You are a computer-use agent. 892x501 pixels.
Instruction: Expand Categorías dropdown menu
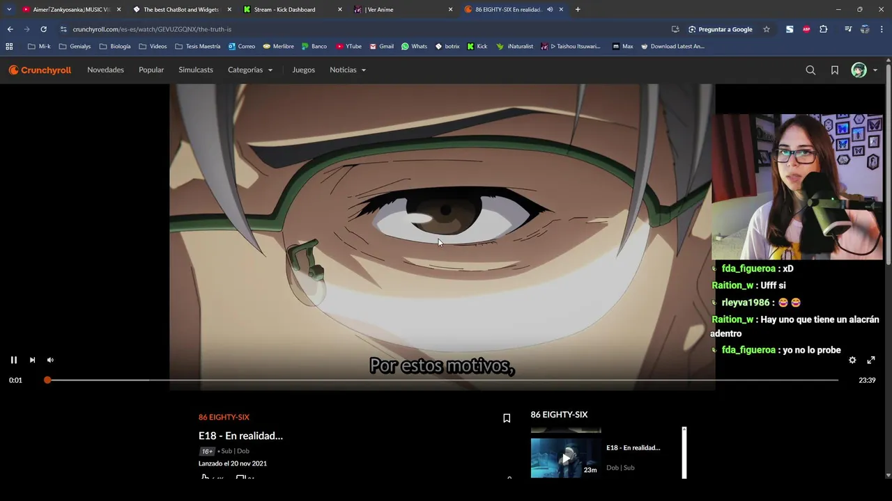pyautogui.click(x=250, y=70)
